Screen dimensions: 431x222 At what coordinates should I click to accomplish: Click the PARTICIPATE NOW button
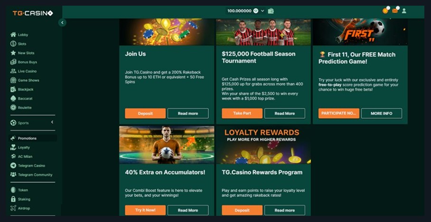tap(339, 114)
